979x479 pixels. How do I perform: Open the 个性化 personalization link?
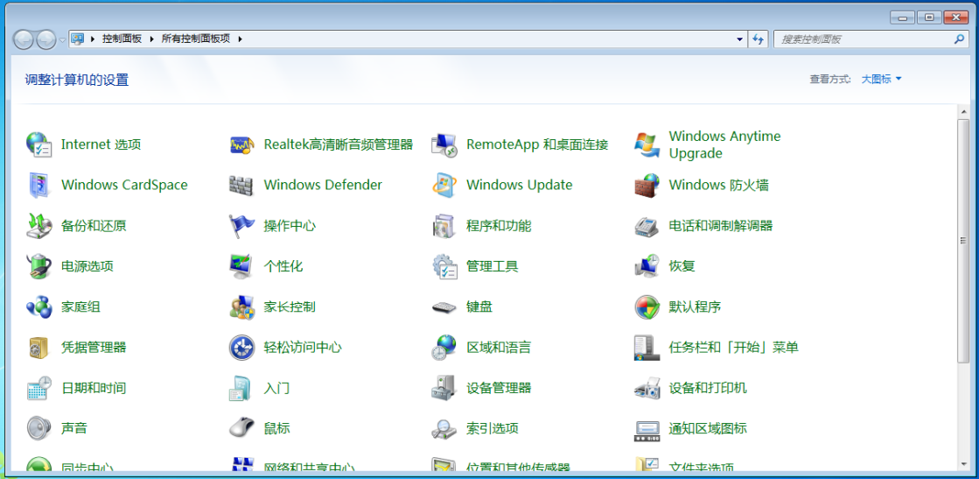[283, 266]
